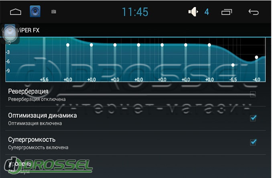Click the -6.5 equalizer band point
This screenshot has width=272, height=178.
point(233,65)
